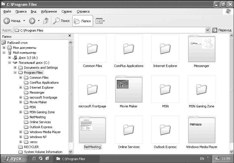Viewport: 234px width, 163px height.
Task: Go up one folder level
Action: [46, 21]
